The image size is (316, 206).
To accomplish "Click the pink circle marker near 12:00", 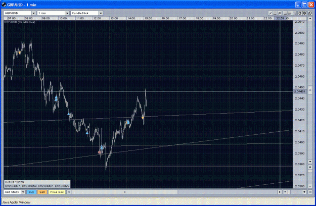I will click(x=99, y=152).
